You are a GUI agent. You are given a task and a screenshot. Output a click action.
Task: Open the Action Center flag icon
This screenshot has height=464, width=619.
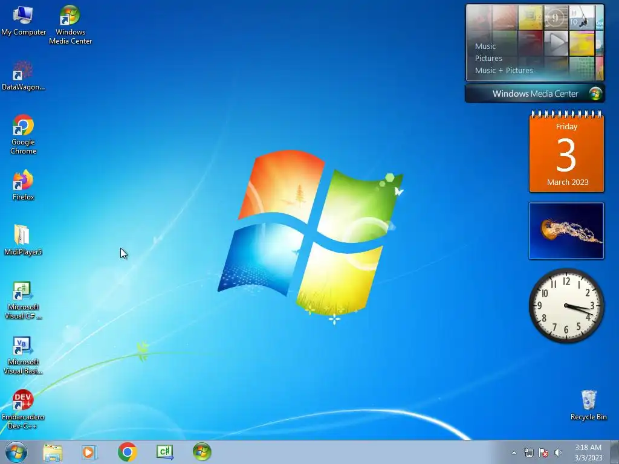click(x=543, y=453)
